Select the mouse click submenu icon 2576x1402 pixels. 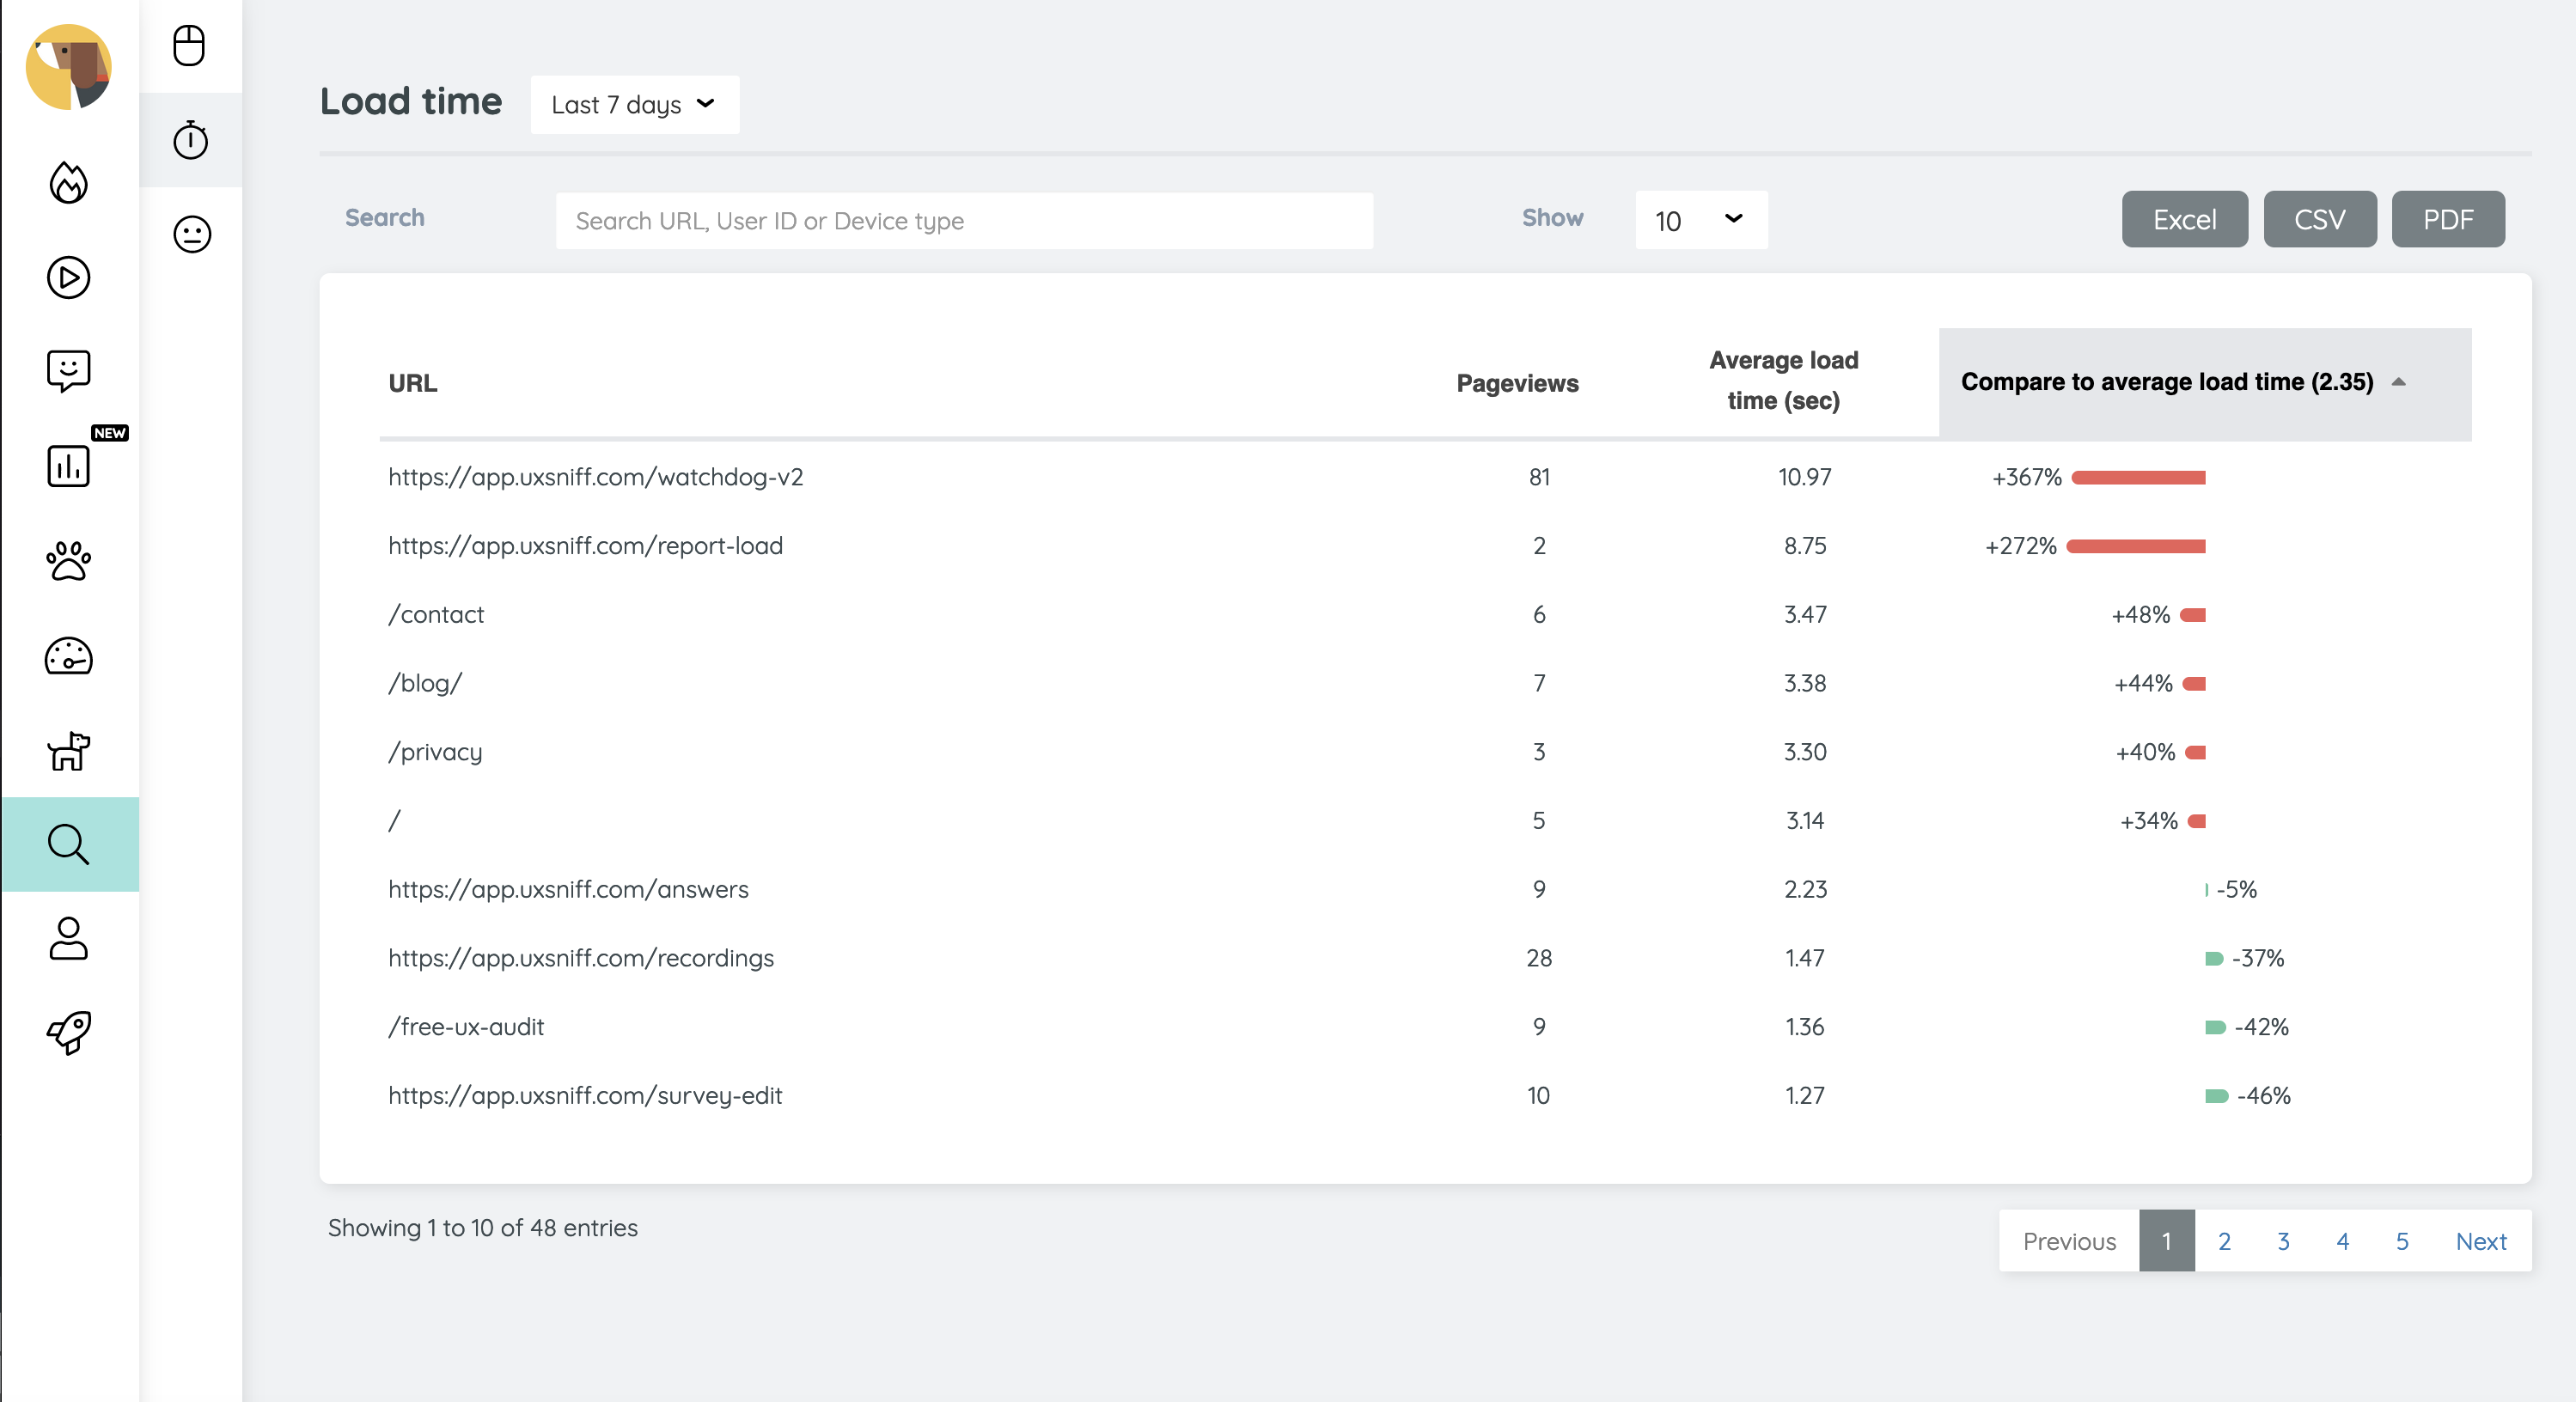pos(189,45)
